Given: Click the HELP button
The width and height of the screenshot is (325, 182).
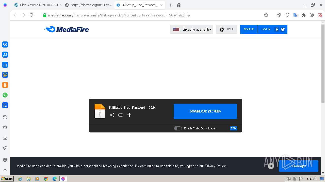Looking at the screenshot, I should [x=226, y=29].
